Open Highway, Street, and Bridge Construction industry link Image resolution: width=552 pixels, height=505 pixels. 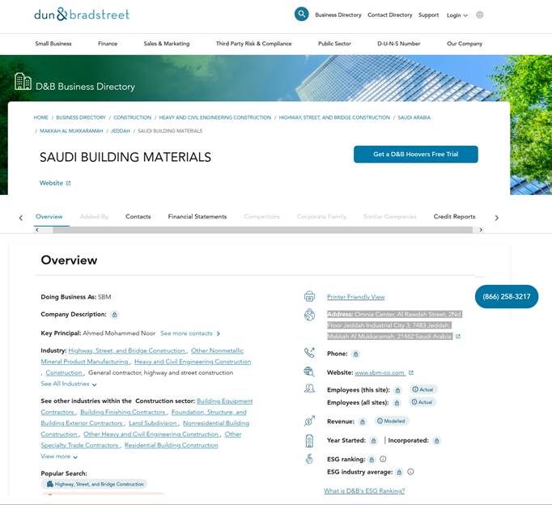click(127, 351)
